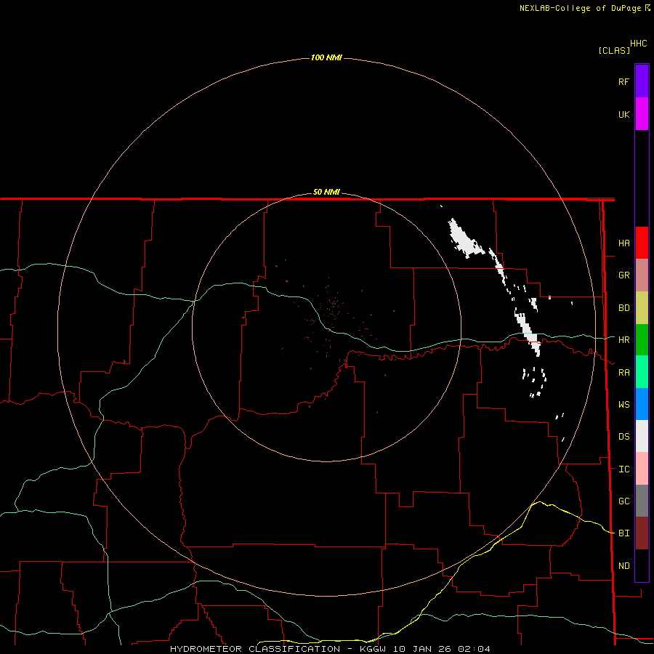This screenshot has height=654, width=654.
Task: Select the GC gray legend swatch
Action: 642,501
